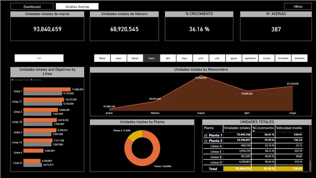Click Planta 2 value 14,390,891

[x=243, y=140]
